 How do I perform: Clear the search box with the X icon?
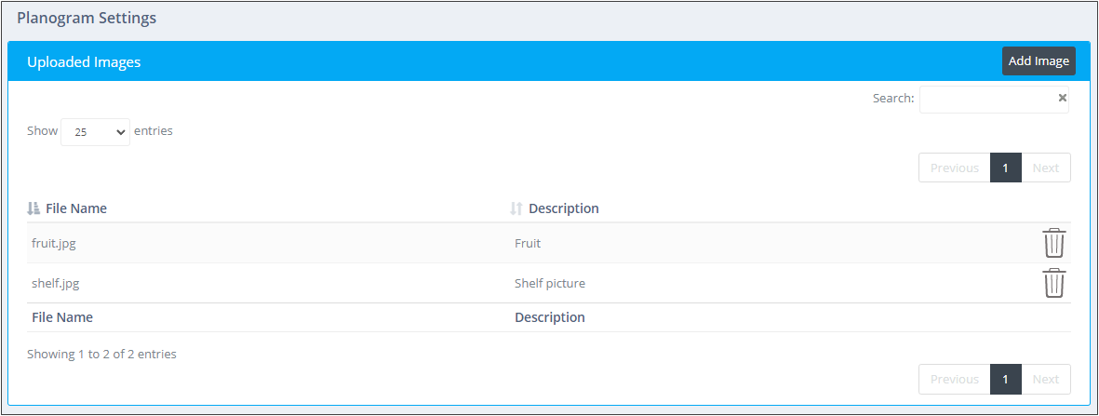(1063, 99)
